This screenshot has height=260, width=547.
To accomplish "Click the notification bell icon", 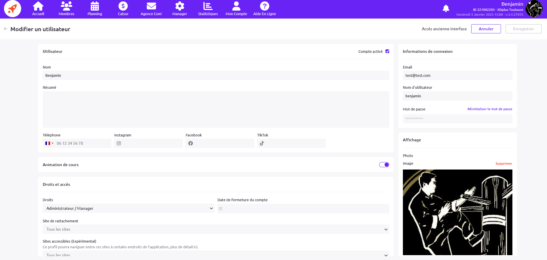I will click(x=446, y=9).
